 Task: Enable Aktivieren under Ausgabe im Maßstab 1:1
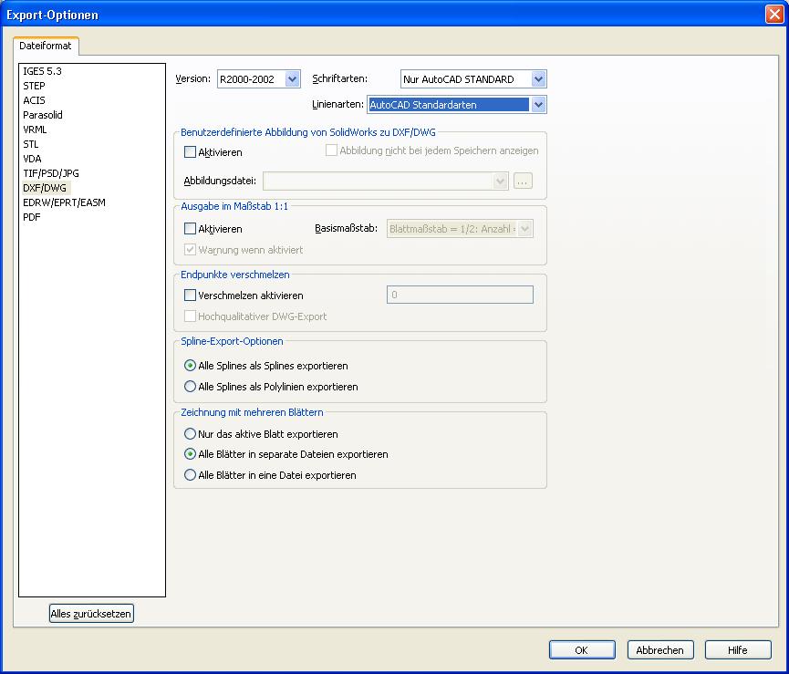190,229
